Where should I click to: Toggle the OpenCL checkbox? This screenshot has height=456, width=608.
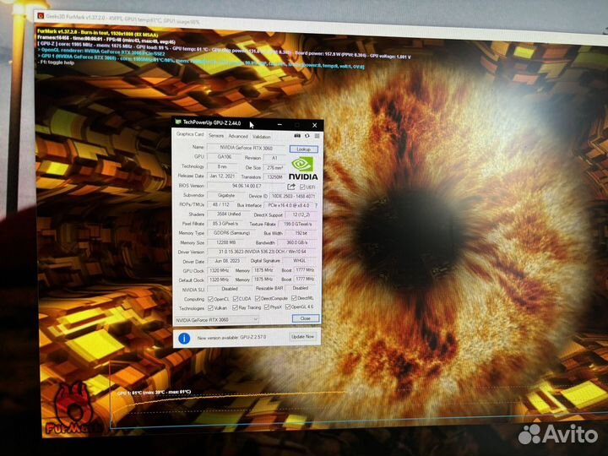(x=210, y=299)
